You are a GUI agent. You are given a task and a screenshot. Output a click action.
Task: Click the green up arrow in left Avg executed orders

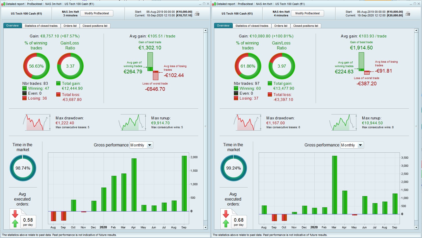tap(15, 223)
